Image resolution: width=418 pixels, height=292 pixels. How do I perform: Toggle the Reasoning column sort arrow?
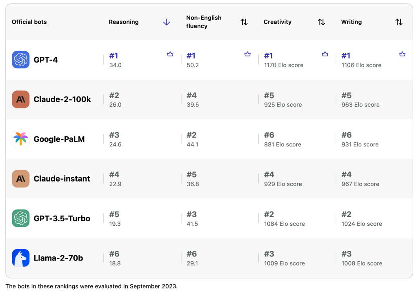tap(167, 22)
